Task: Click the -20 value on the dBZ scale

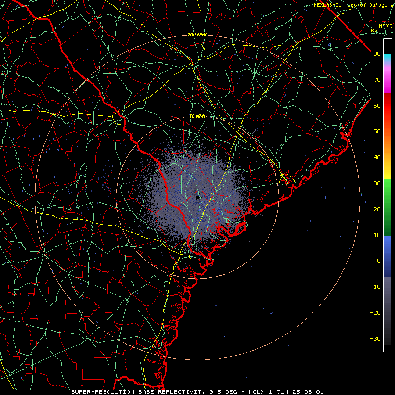Action: 375,313
